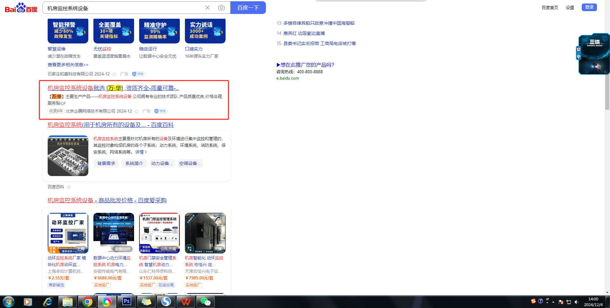
Task: Open 详情 link in baike summary
Action: click(141, 152)
